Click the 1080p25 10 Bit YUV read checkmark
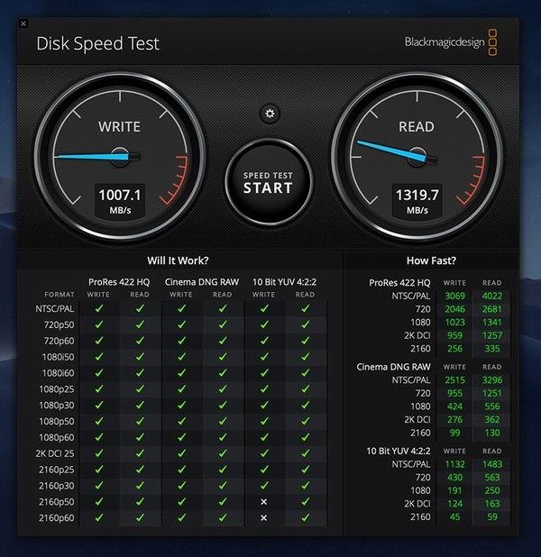541x557 pixels. point(305,389)
